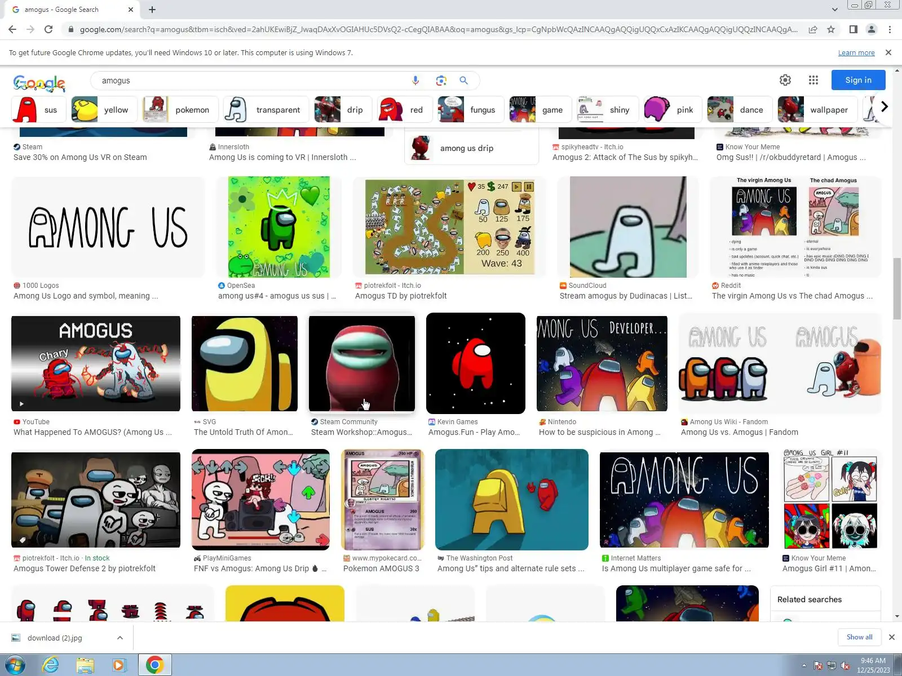The width and height of the screenshot is (902, 676).
Task: Bookmark this page with the star icon
Action: (831, 29)
